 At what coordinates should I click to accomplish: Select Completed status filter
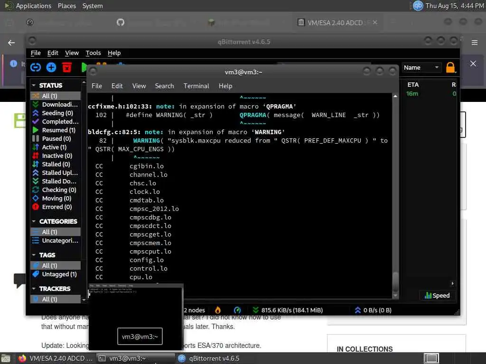56,122
